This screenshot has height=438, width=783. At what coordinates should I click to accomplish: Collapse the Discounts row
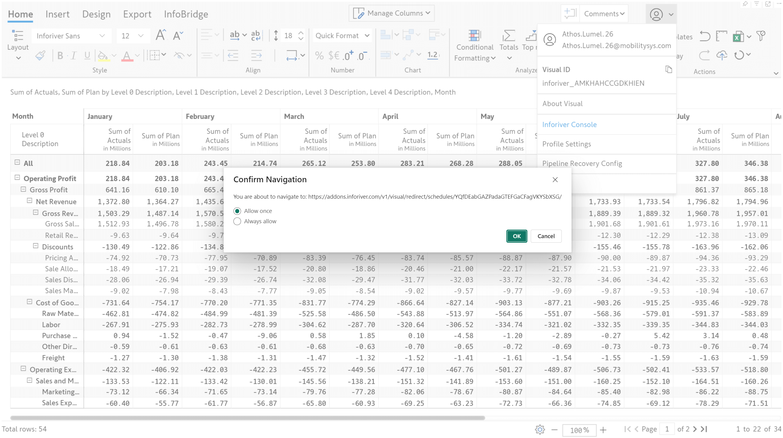tap(35, 246)
